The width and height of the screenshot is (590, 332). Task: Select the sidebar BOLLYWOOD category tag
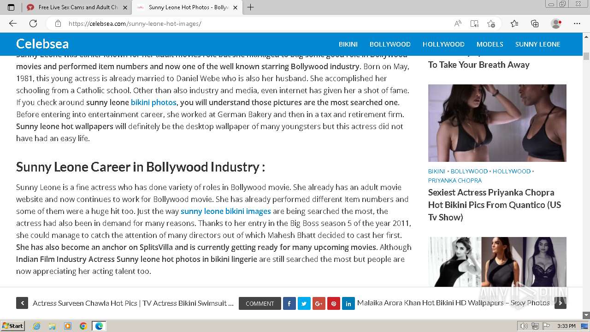click(x=469, y=171)
